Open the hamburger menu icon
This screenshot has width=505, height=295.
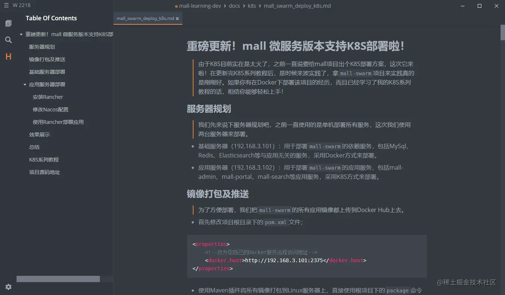click(6, 6)
